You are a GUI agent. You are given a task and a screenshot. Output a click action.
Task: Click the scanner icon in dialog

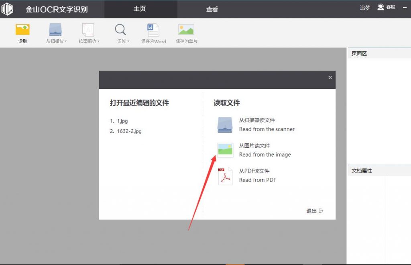pyautogui.click(x=225, y=125)
